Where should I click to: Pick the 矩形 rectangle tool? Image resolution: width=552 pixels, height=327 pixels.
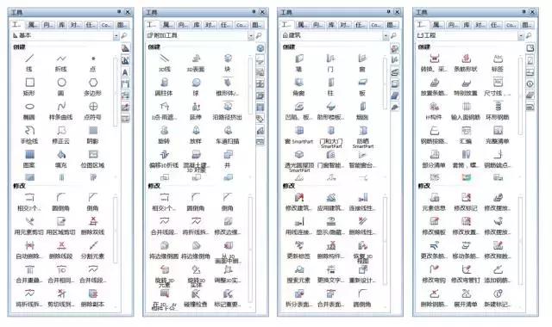[x=29, y=86]
